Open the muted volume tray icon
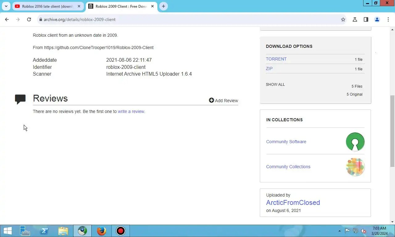This screenshot has height=237, width=395. (364, 231)
